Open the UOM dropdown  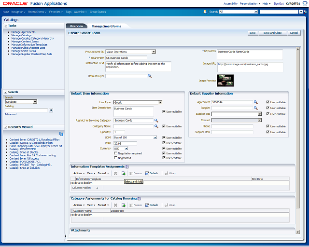(x=155, y=137)
